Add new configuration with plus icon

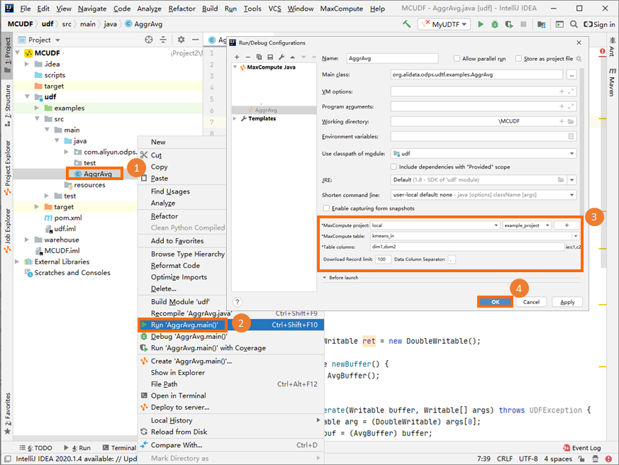[x=238, y=57]
